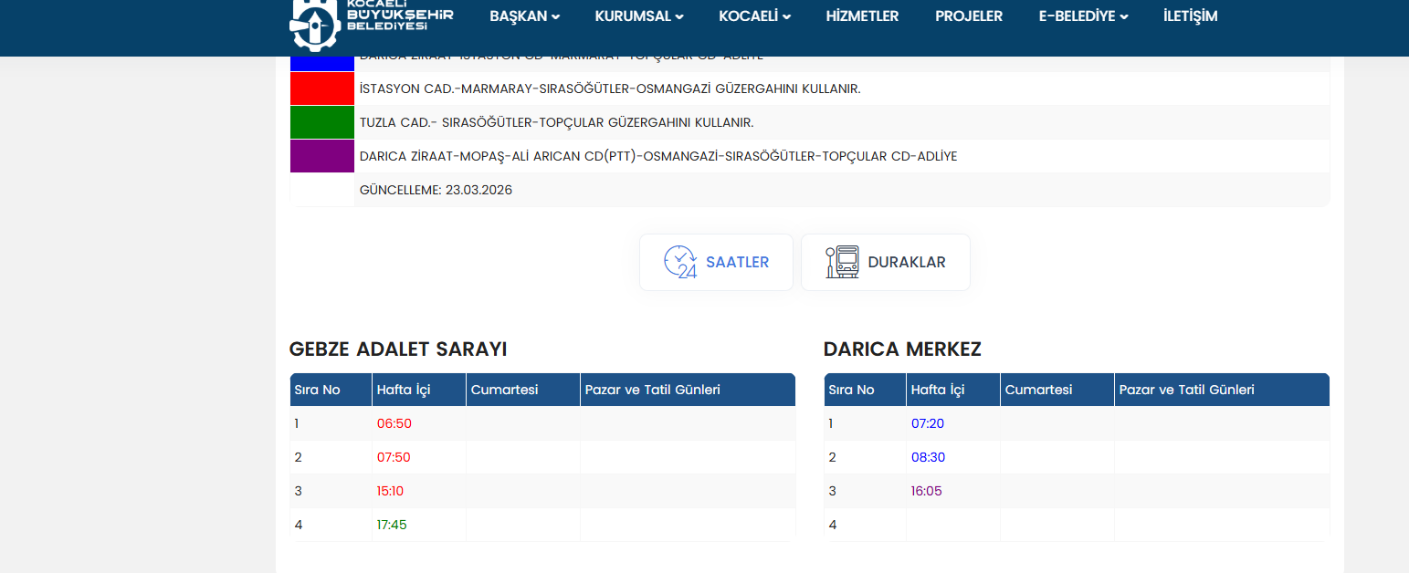Navigate to İLETİŞİM

(x=1191, y=16)
